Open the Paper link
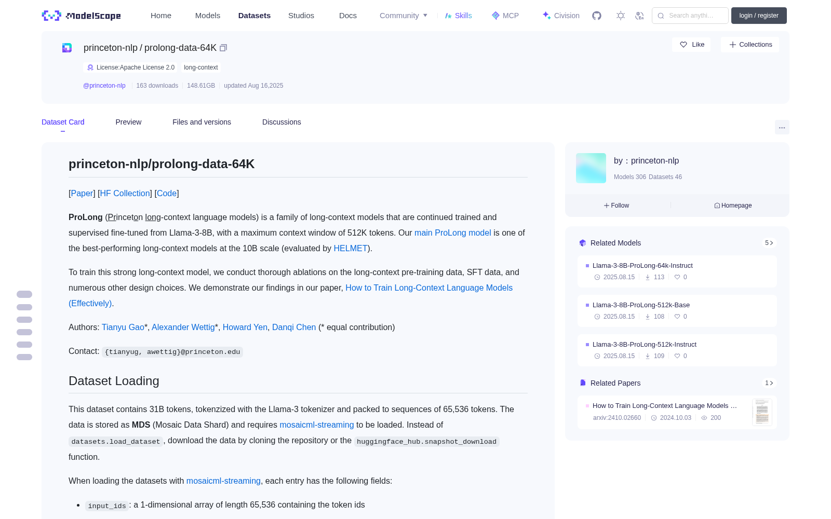 pos(82,193)
